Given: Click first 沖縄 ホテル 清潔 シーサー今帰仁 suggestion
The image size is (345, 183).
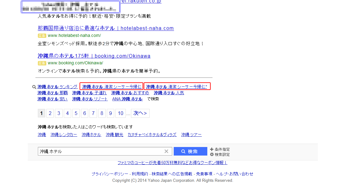Looking at the screenshot, I should 112,87.
